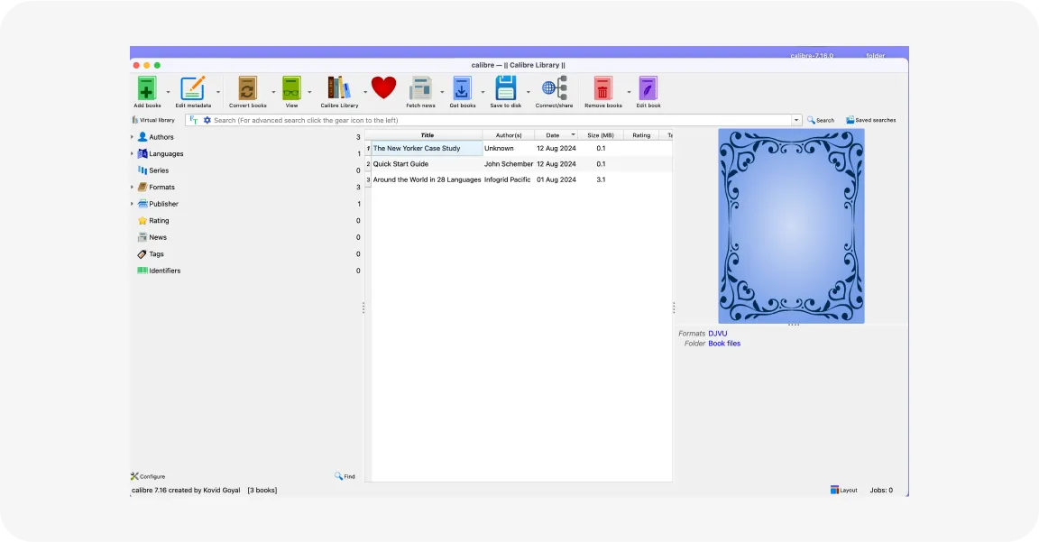
Task: Click the Add books icon
Action: point(146,88)
